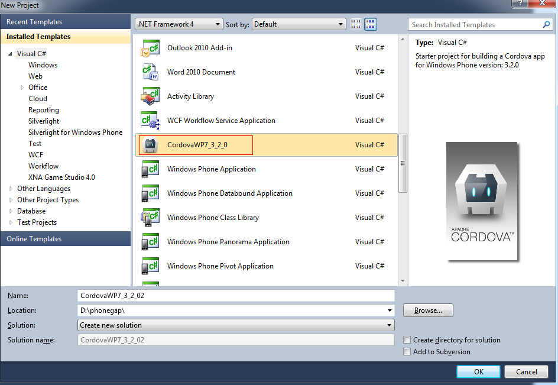
Task: Select the Outlook 2010 Add-in text
Action: point(200,48)
